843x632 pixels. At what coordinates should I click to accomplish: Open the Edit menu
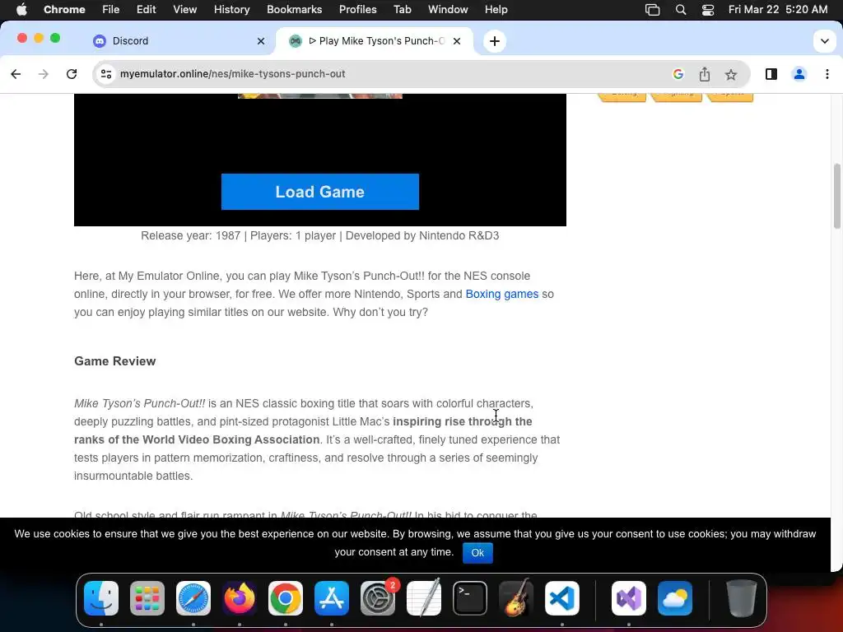tap(146, 10)
